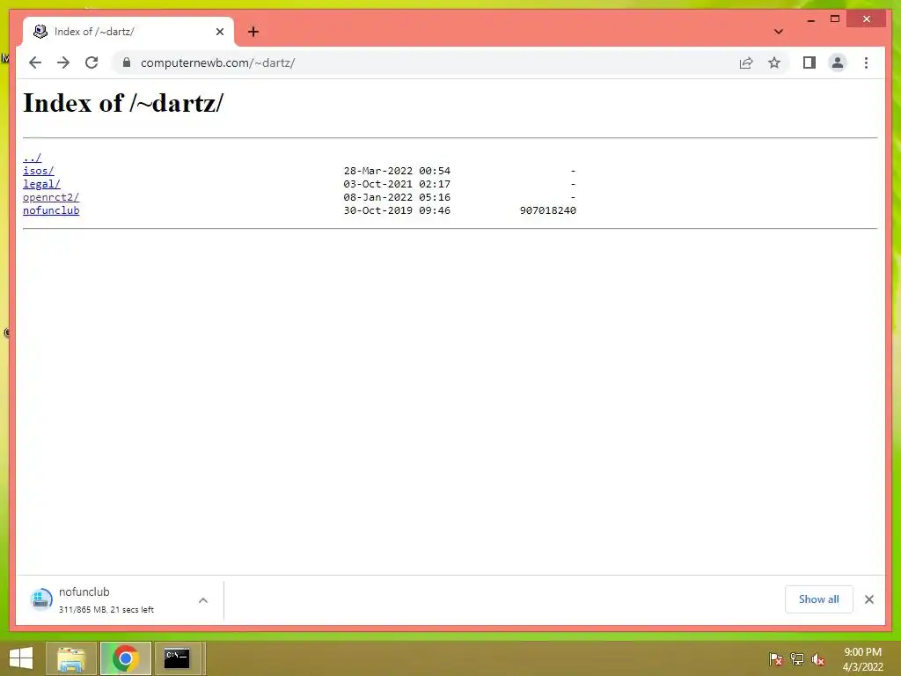The image size is (901, 676).
Task: Maximize the Chrome window
Action: 835,19
